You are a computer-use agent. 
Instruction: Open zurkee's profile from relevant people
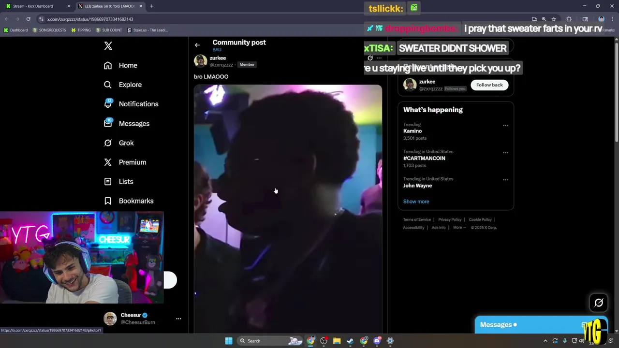[x=427, y=82]
